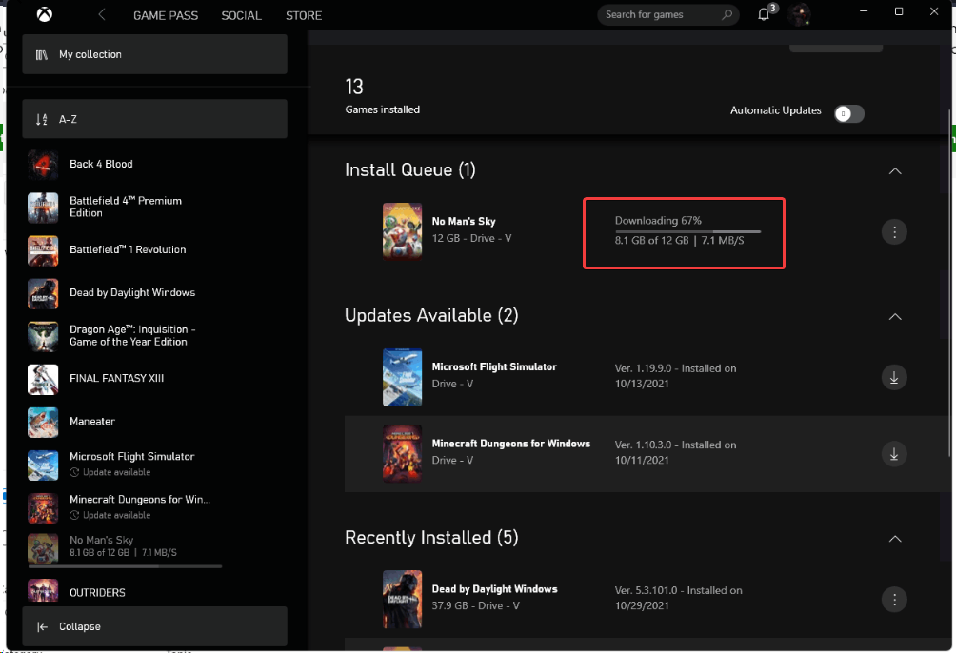This screenshot has width=956, height=653.
Task: Click the '13 Games installed' count
Action: pos(382,96)
